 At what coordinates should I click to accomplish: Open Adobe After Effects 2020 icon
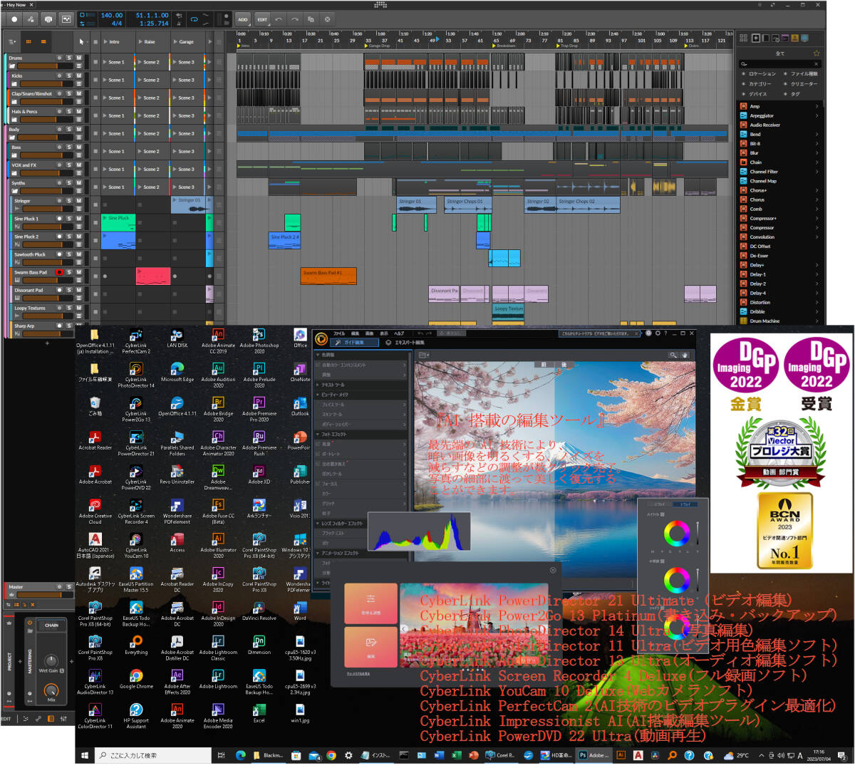[x=177, y=683]
